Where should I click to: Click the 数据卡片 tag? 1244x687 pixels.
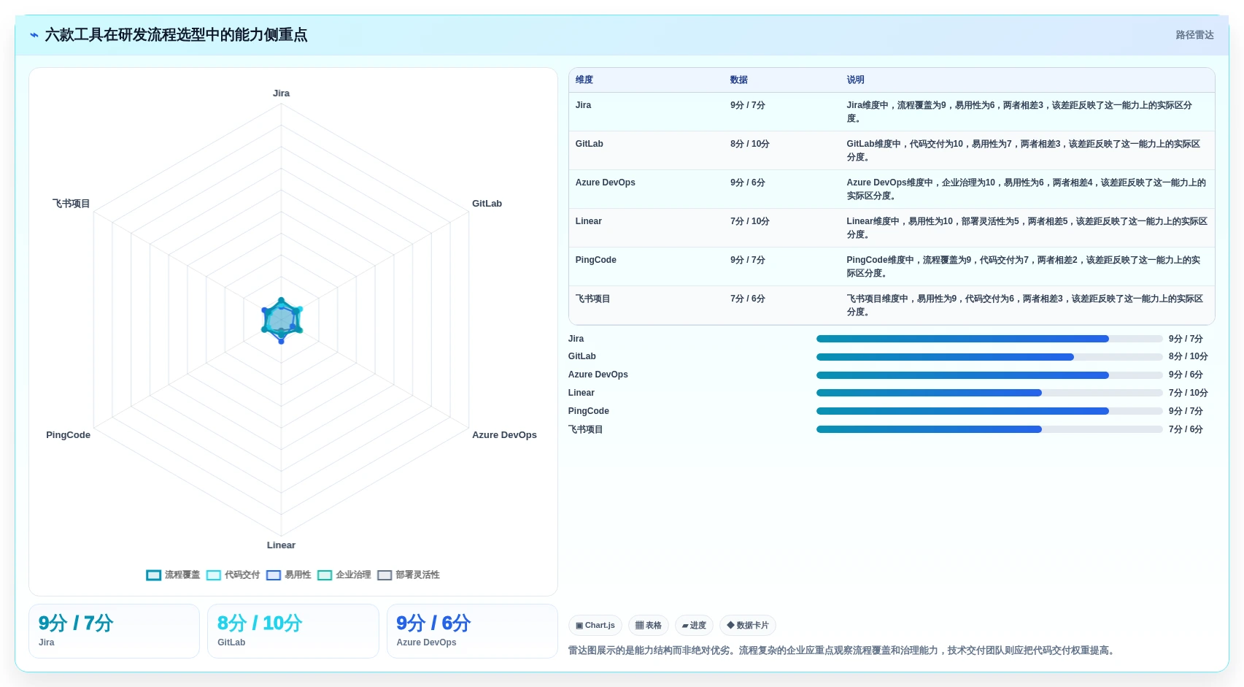click(748, 626)
